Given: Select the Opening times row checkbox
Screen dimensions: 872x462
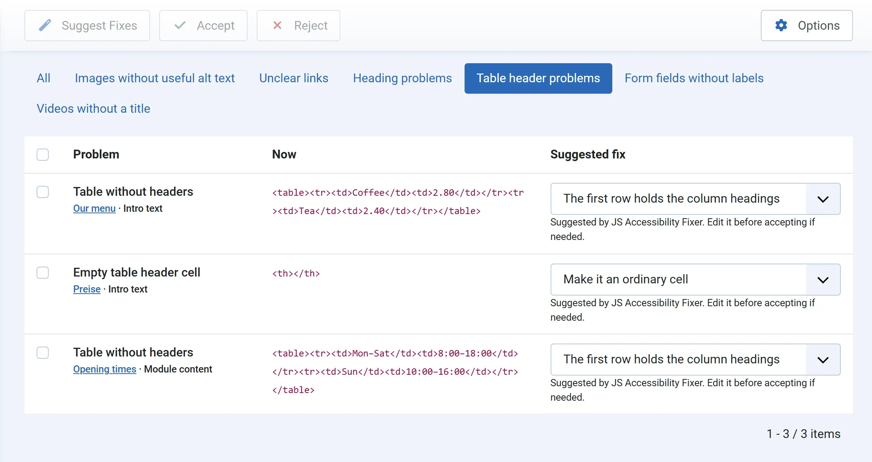Looking at the screenshot, I should click(43, 353).
